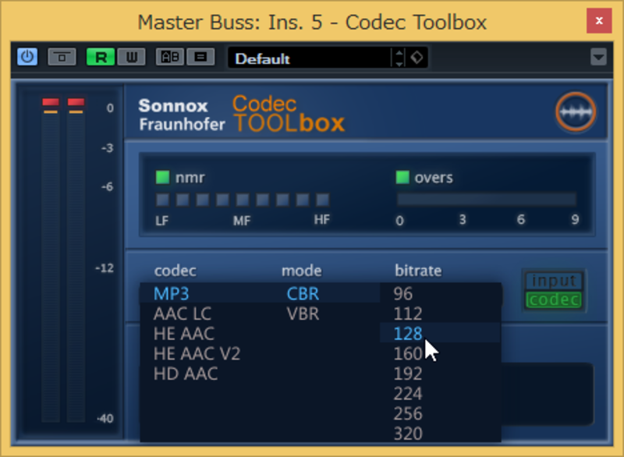
Task: Toggle the overs green indicator
Action: coord(402,177)
